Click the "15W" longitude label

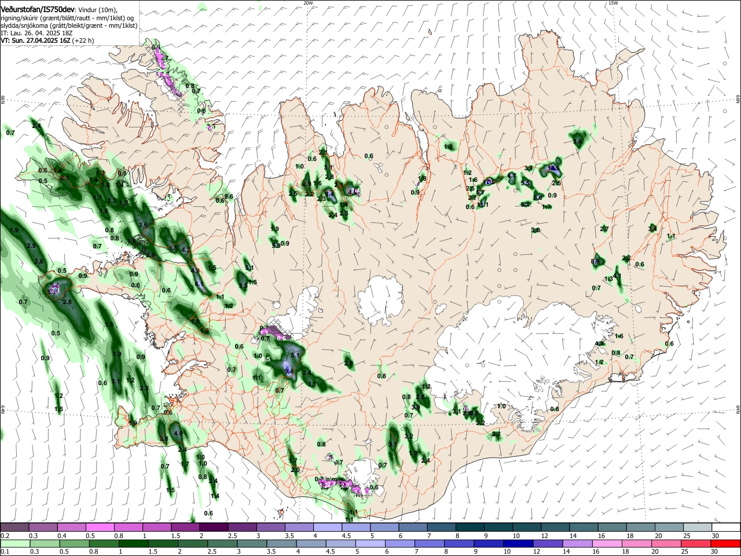(x=613, y=3)
